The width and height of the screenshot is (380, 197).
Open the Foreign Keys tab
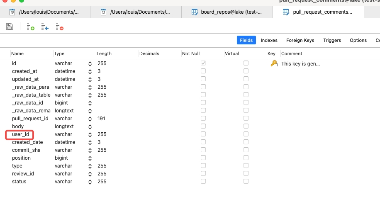[300, 40]
